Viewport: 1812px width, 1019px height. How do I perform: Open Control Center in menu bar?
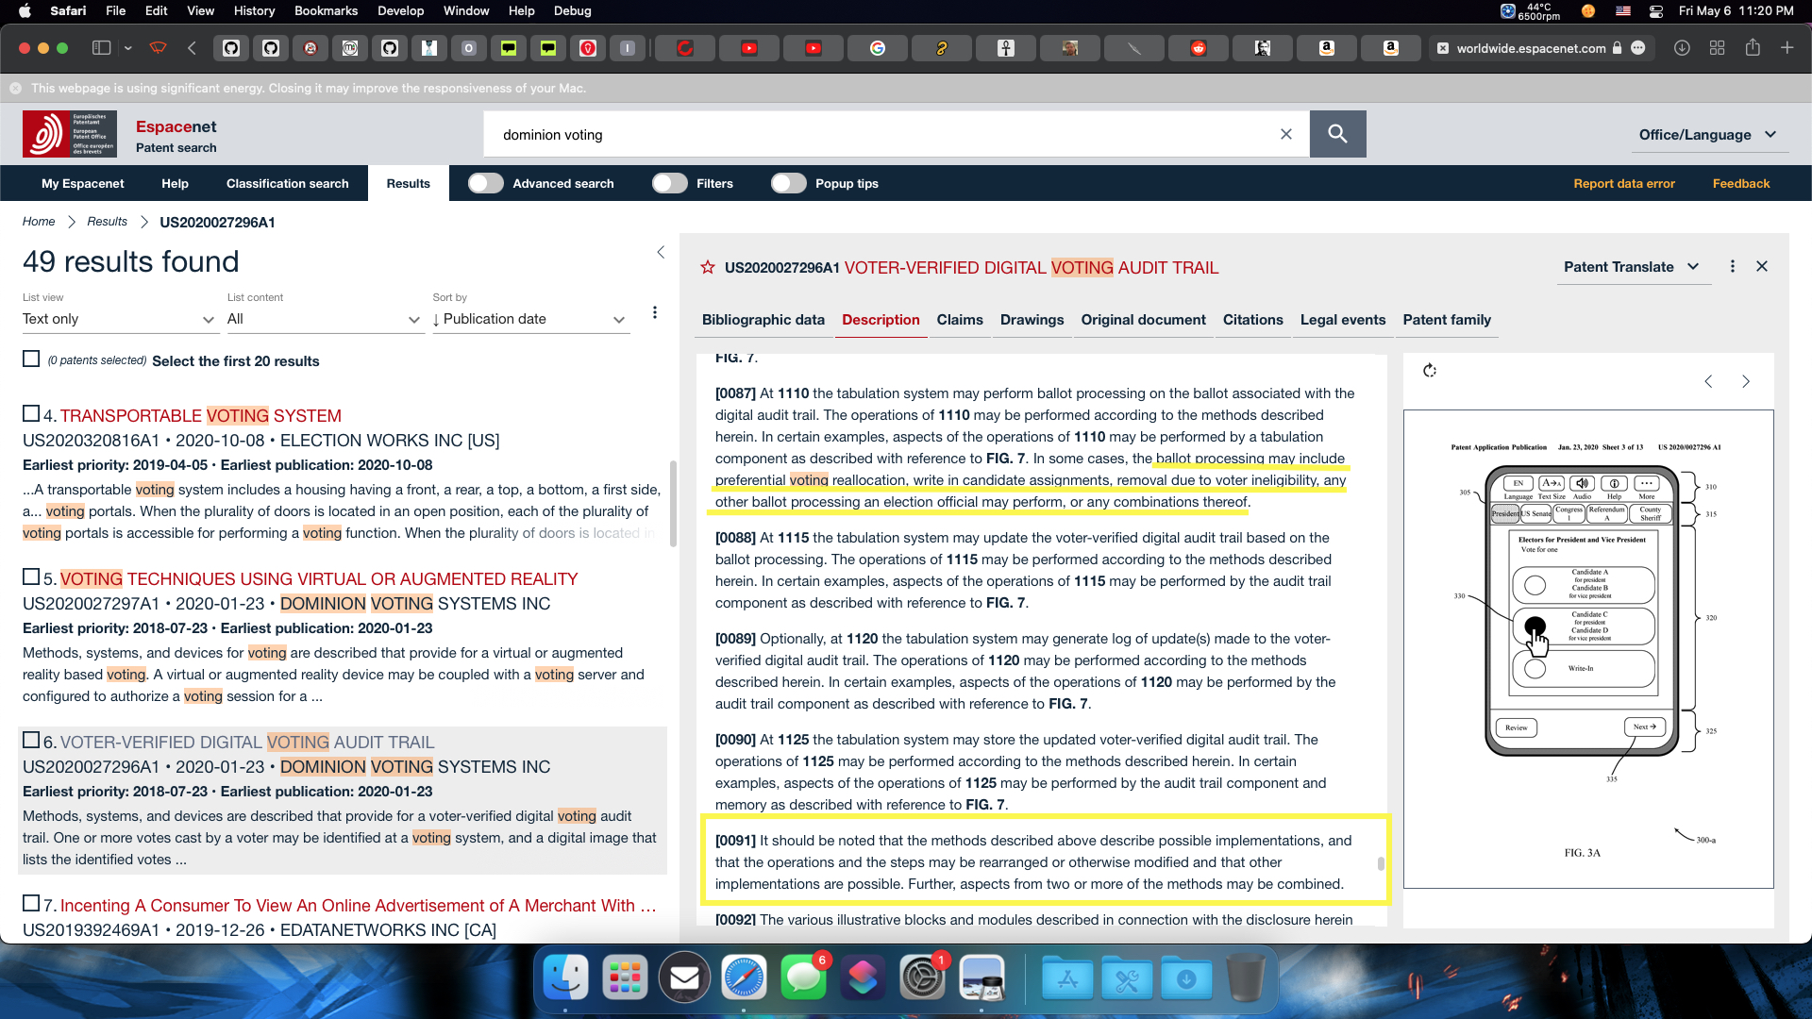[1655, 11]
